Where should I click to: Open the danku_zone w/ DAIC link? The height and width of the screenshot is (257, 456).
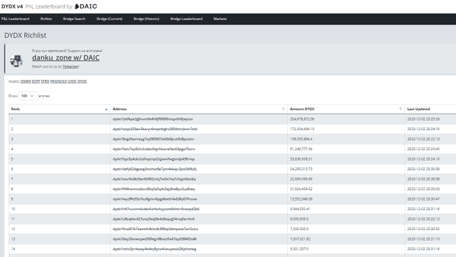point(66,58)
